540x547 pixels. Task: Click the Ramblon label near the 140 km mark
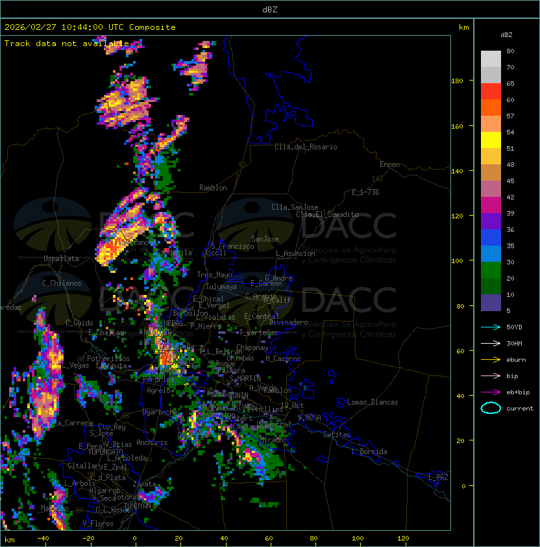tap(213, 188)
